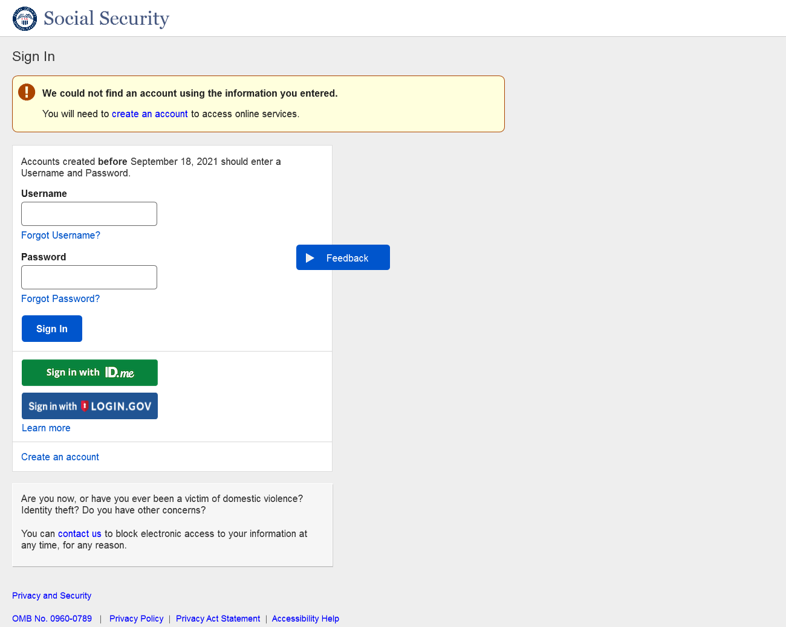
Task: View the Privacy Act Statement link
Action: tap(218, 619)
